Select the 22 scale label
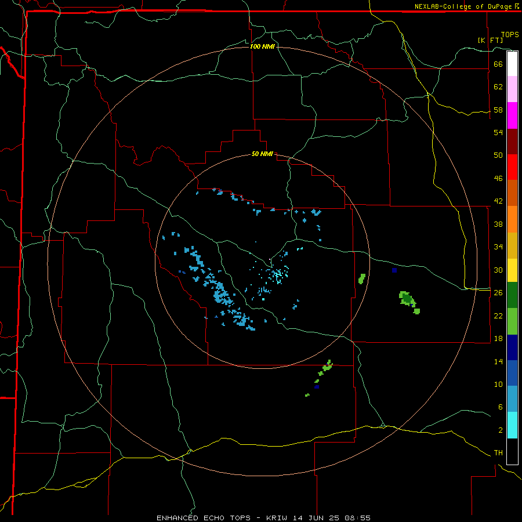The height and width of the screenshot is (522, 522). (498, 316)
